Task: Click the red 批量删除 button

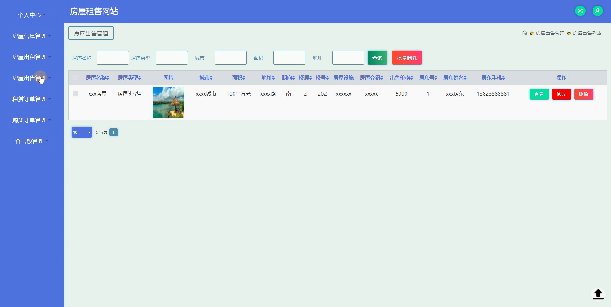Action: (x=407, y=58)
